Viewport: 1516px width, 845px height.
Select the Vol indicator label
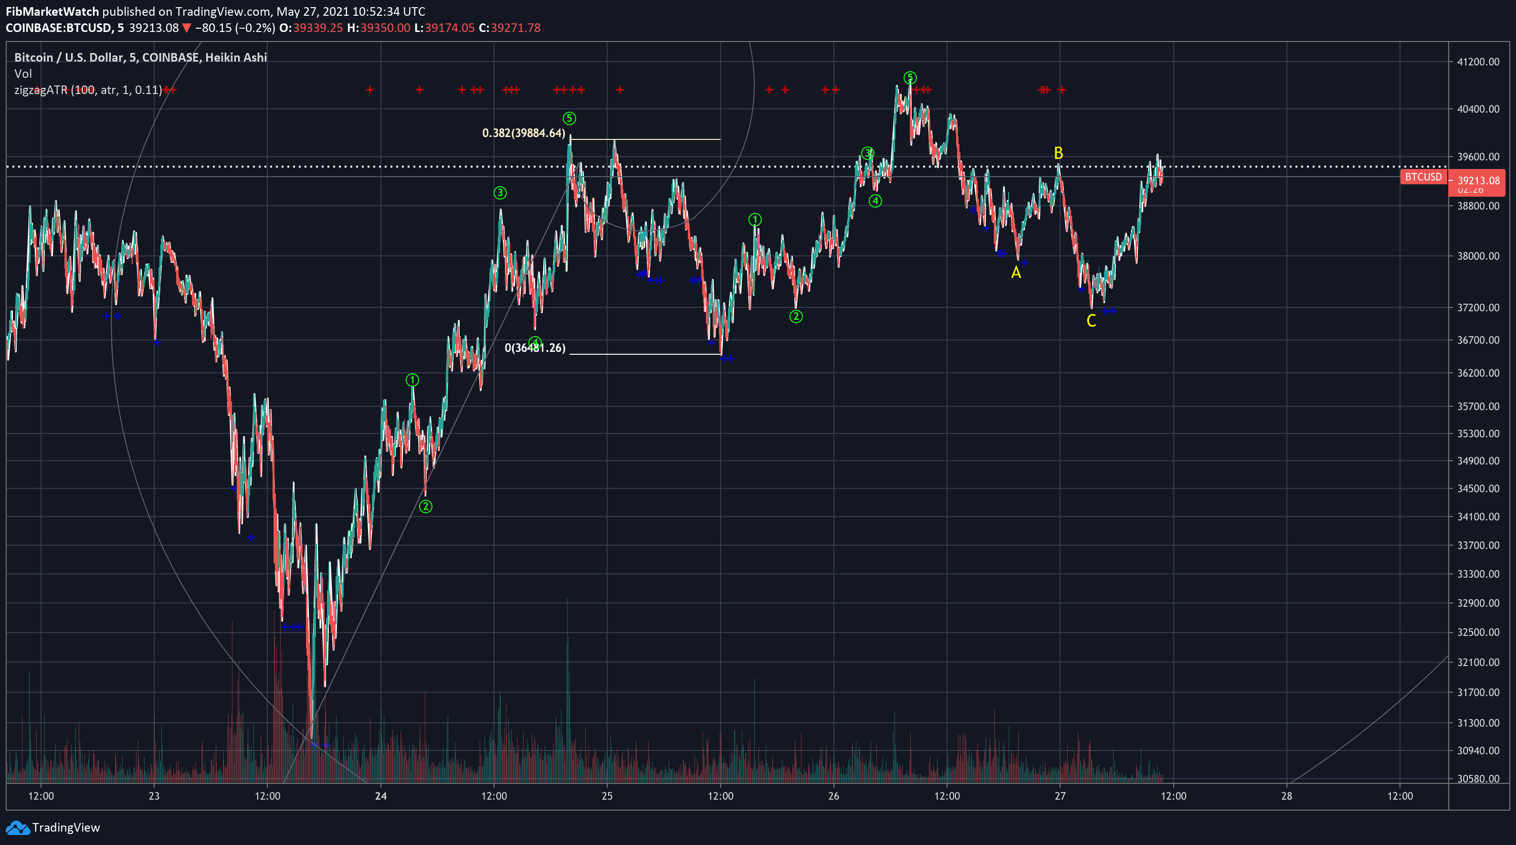click(23, 74)
